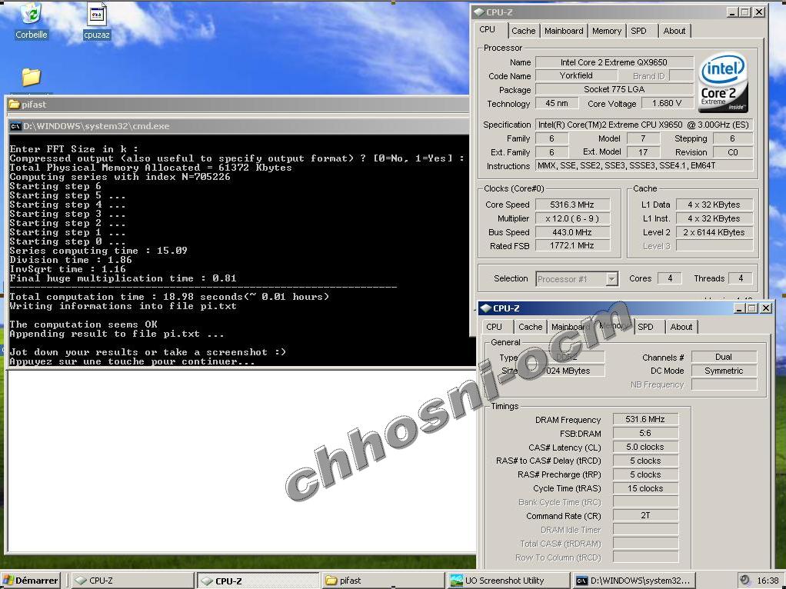
Task: Click the 45 nm technology value
Action: pyautogui.click(x=556, y=103)
